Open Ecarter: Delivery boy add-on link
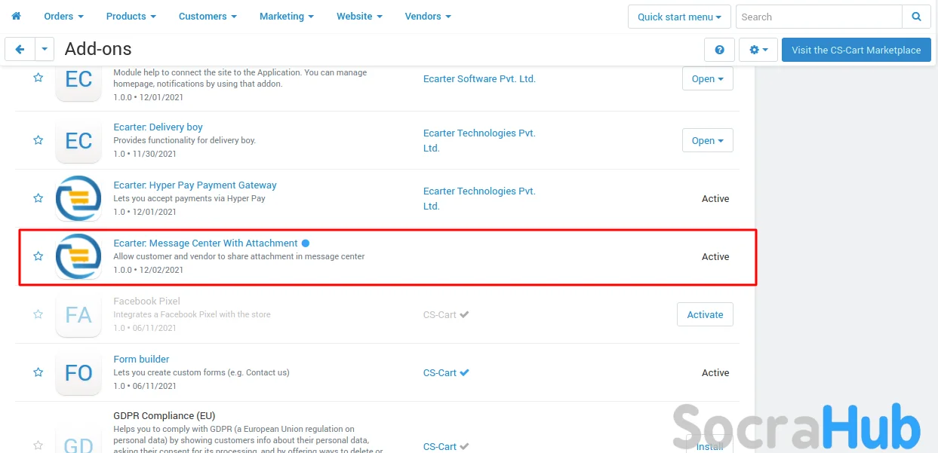The height and width of the screenshot is (453, 938). click(x=158, y=127)
